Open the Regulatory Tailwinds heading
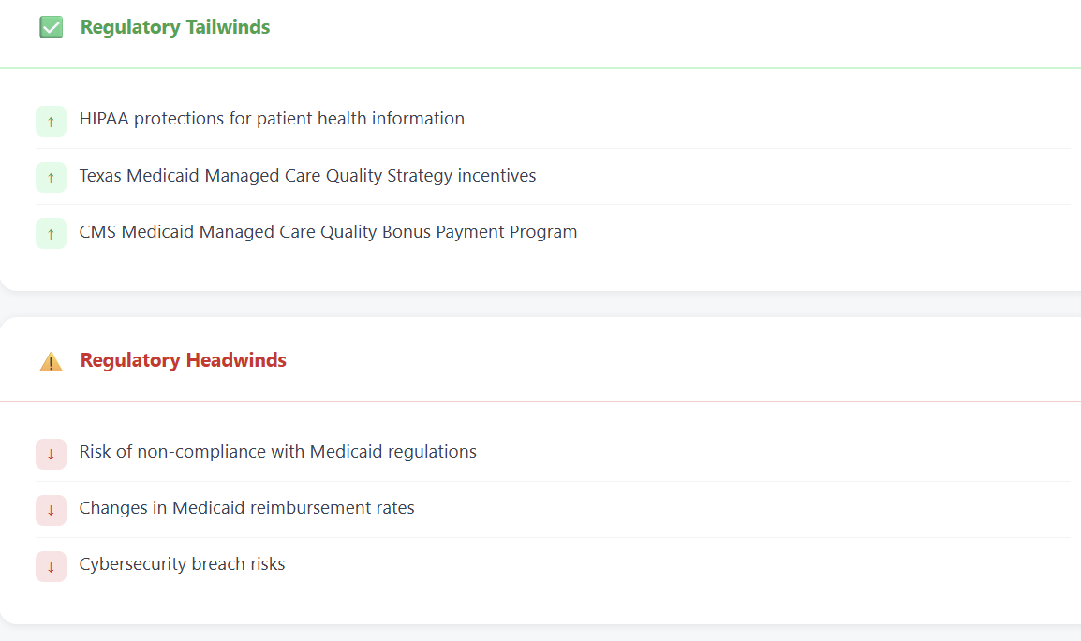This screenshot has width=1081, height=641. pyautogui.click(x=175, y=27)
